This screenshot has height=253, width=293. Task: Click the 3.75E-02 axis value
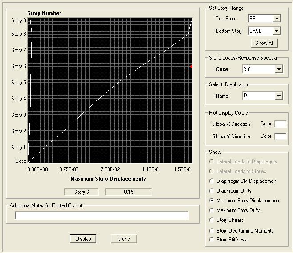[x=69, y=169]
